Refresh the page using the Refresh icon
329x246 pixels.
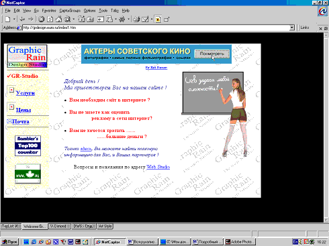coord(50,19)
